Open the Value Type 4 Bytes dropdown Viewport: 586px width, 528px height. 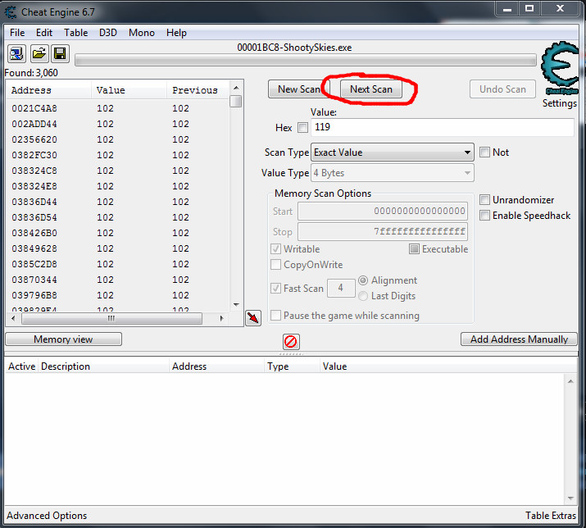[393, 173]
